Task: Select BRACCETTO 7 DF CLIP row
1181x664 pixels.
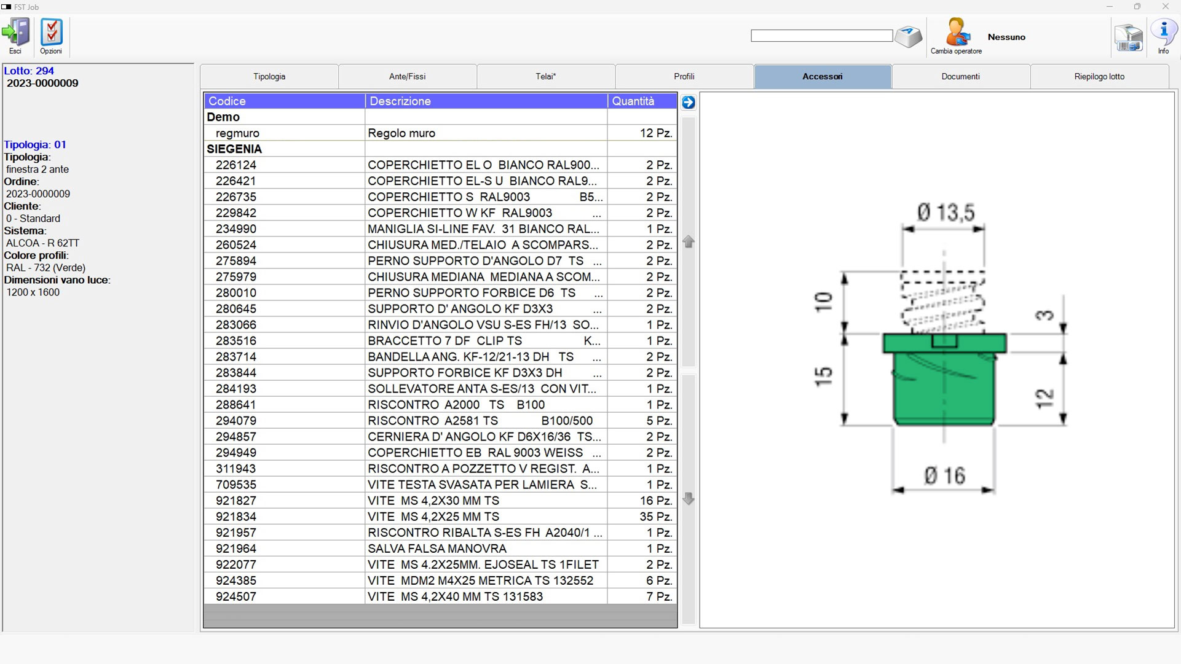Action: point(440,340)
